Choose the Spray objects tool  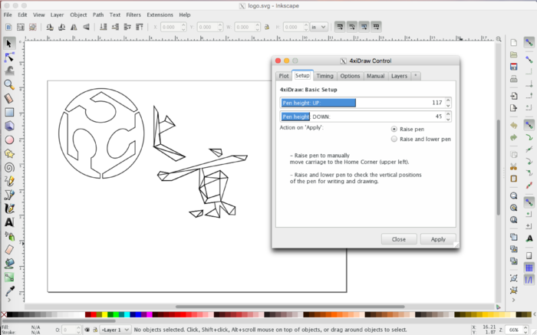(9, 236)
